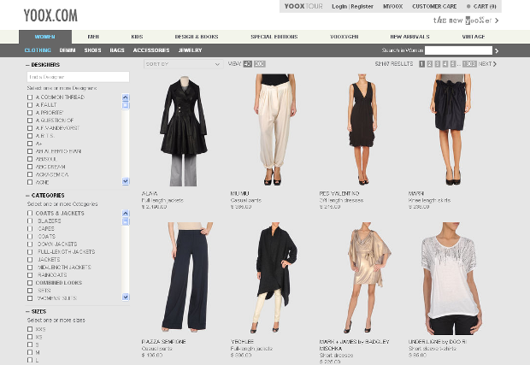Select the size M checkbox

tap(30, 352)
